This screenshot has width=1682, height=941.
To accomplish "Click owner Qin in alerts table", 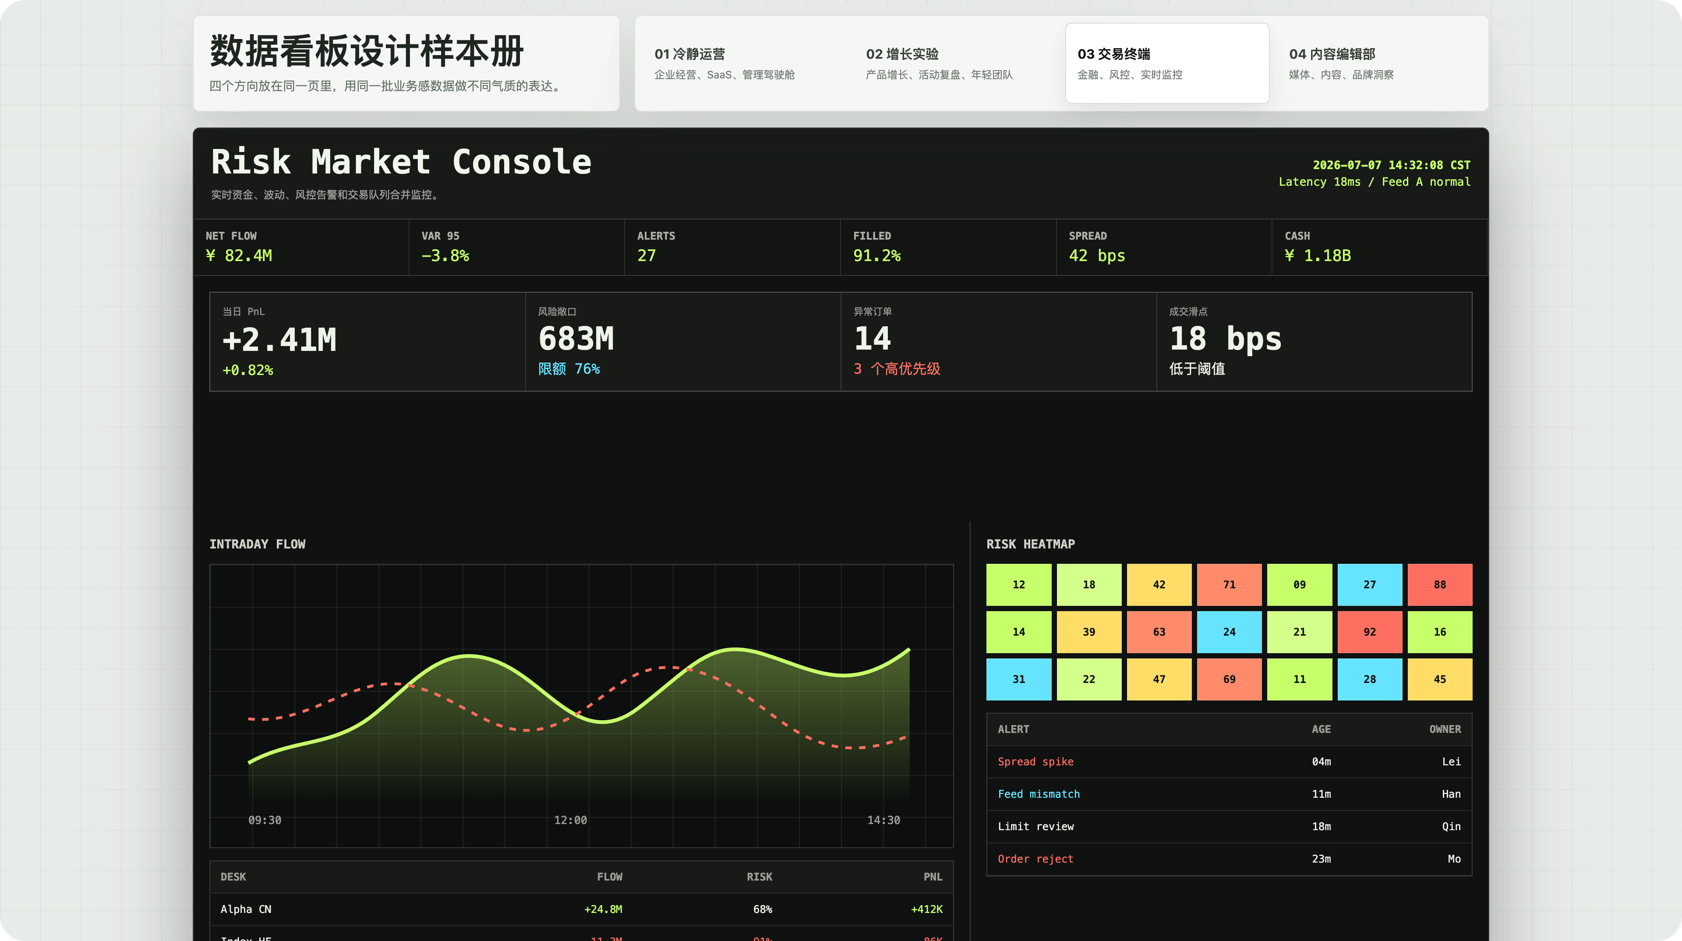I will [1452, 826].
